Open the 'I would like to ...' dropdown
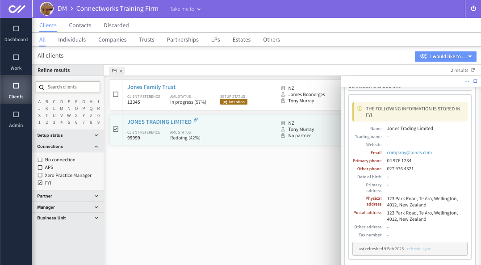This screenshot has height=265, width=481. [445, 56]
